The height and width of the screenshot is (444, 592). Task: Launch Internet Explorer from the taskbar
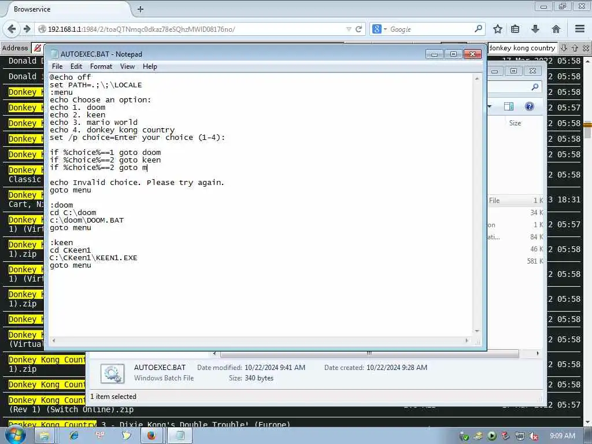[73, 436]
